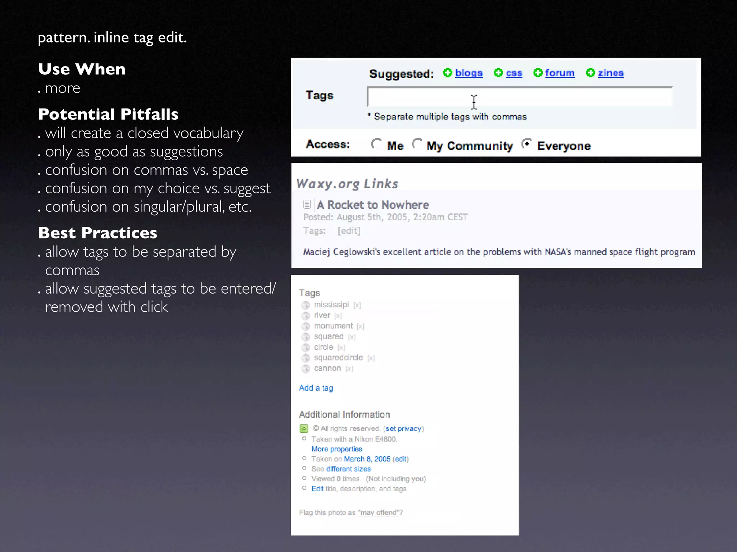Open the river tag

pyautogui.click(x=322, y=315)
